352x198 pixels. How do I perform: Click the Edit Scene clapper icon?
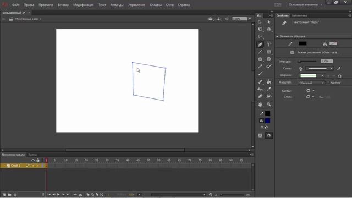click(x=211, y=19)
